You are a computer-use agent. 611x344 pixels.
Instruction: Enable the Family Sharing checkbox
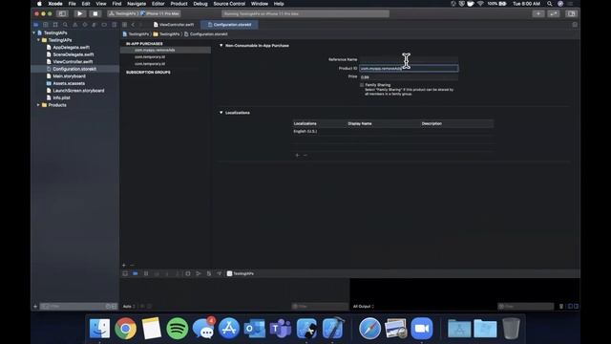[362, 85]
